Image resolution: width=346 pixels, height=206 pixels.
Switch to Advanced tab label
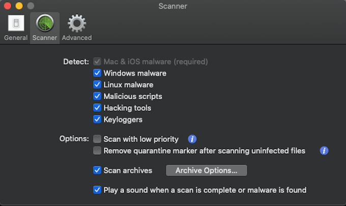(x=77, y=38)
